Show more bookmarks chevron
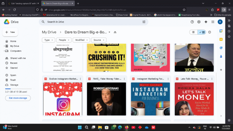The width and height of the screenshot is (233, 131). pyautogui.click(x=211, y=15)
